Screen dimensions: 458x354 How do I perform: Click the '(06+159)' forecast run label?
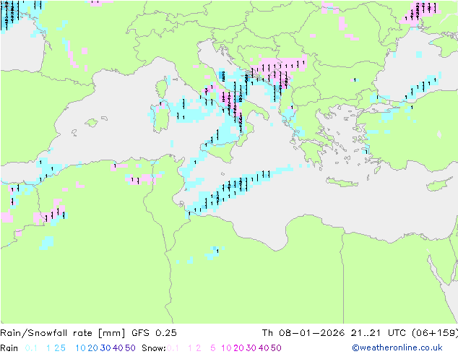[435, 332]
